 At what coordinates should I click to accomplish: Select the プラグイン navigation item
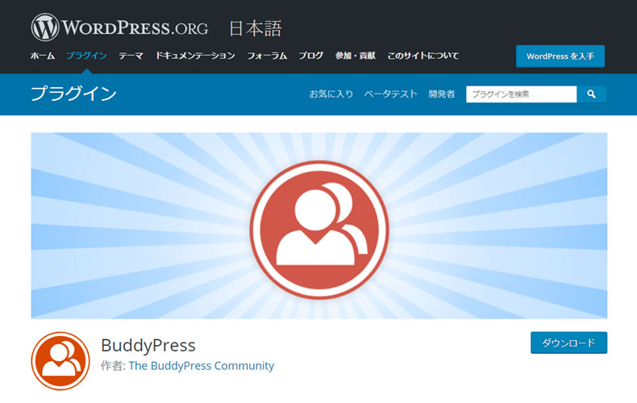tap(86, 56)
